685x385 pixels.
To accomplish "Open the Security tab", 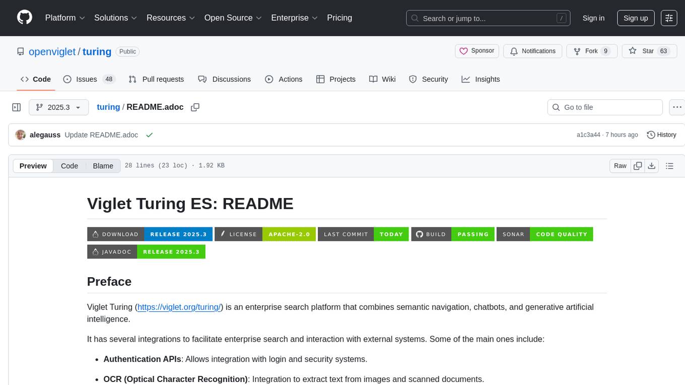I will [x=428, y=79].
